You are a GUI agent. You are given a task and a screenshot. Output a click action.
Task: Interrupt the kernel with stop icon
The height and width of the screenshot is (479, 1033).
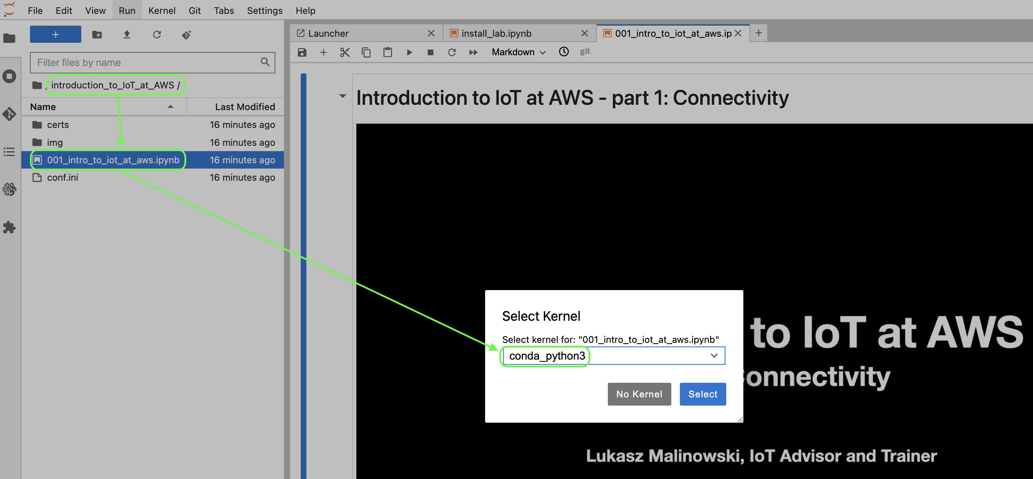coord(430,52)
